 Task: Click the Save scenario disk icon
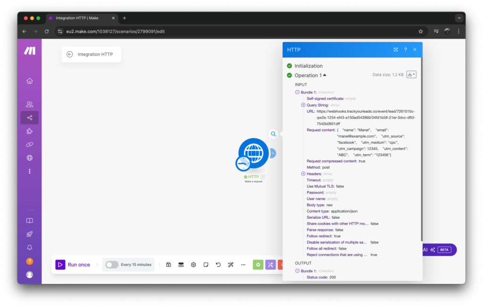pos(168,265)
